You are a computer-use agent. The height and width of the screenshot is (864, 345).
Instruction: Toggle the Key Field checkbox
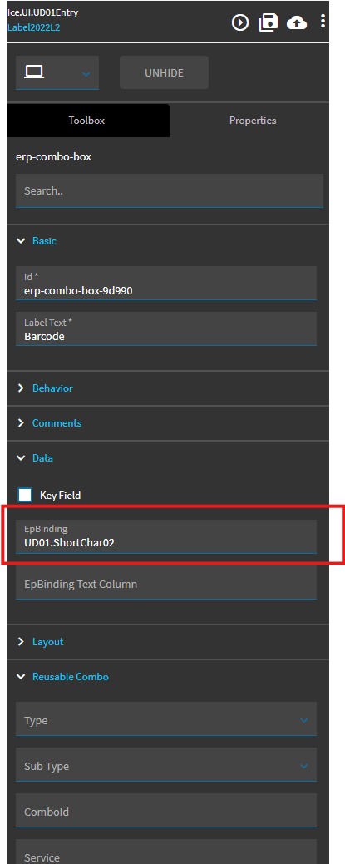tap(25, 495)
